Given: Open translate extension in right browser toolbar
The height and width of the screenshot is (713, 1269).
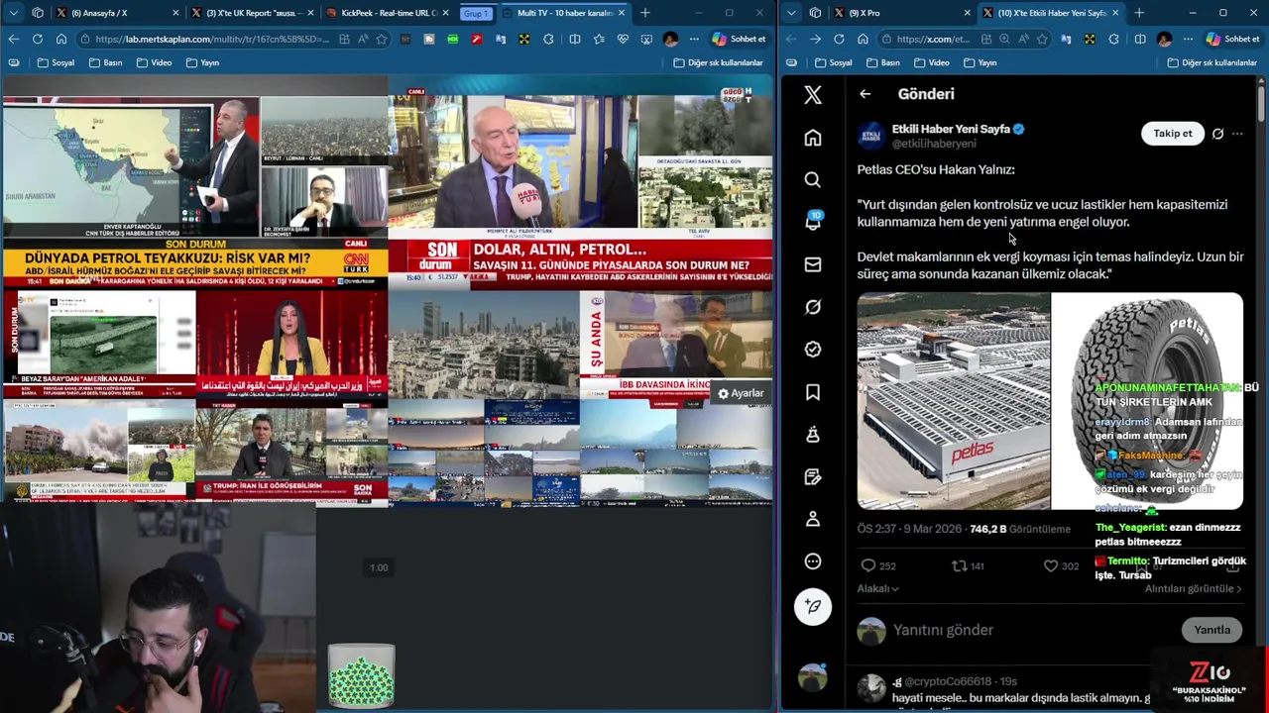Looking at the screenshot, I should [x=1065, y=39].
